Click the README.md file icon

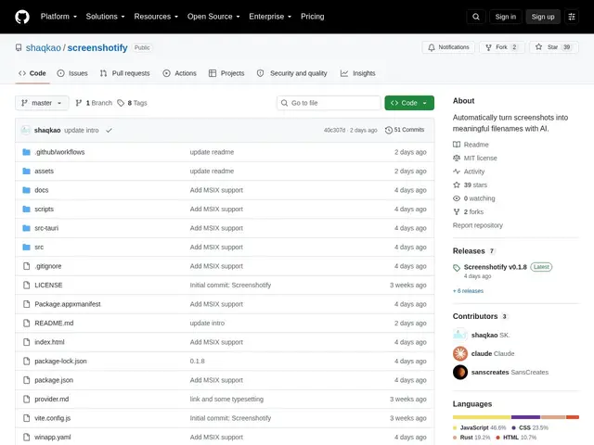click(x=26, y=324)
